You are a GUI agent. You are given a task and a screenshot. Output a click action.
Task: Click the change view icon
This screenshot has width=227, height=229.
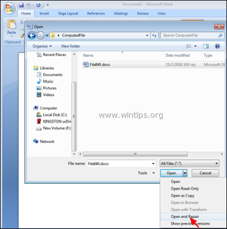[x=188, y=46]
